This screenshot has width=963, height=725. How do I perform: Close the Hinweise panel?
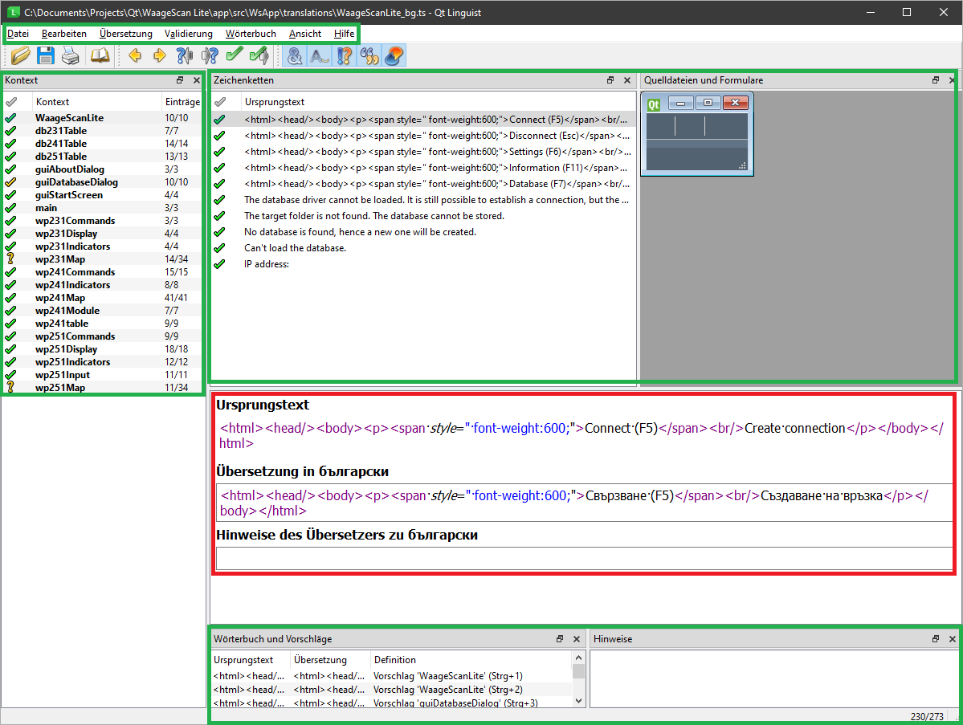[x=952, y=638]
